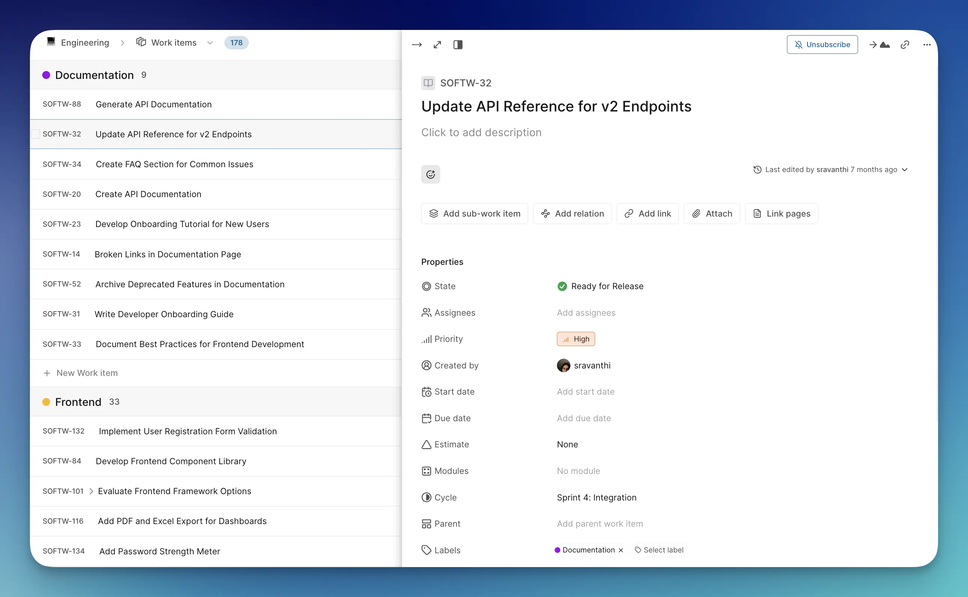The height and width of the screenshot is (597, 968).
Task: Select the SOFTW-32 row checkbox
Action: (x=36, y=134)
